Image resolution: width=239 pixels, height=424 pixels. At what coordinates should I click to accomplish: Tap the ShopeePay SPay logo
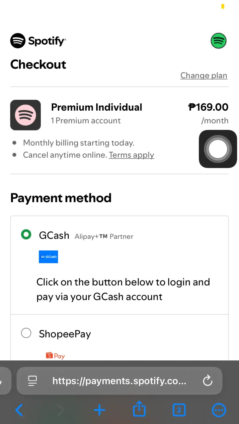click(55, 356)
